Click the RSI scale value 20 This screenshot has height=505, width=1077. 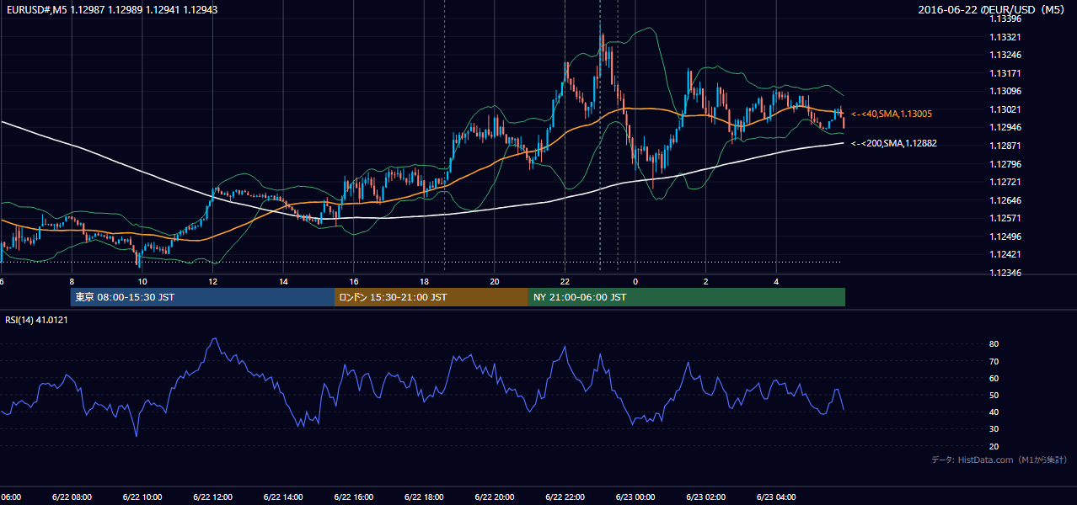[994, 446]
